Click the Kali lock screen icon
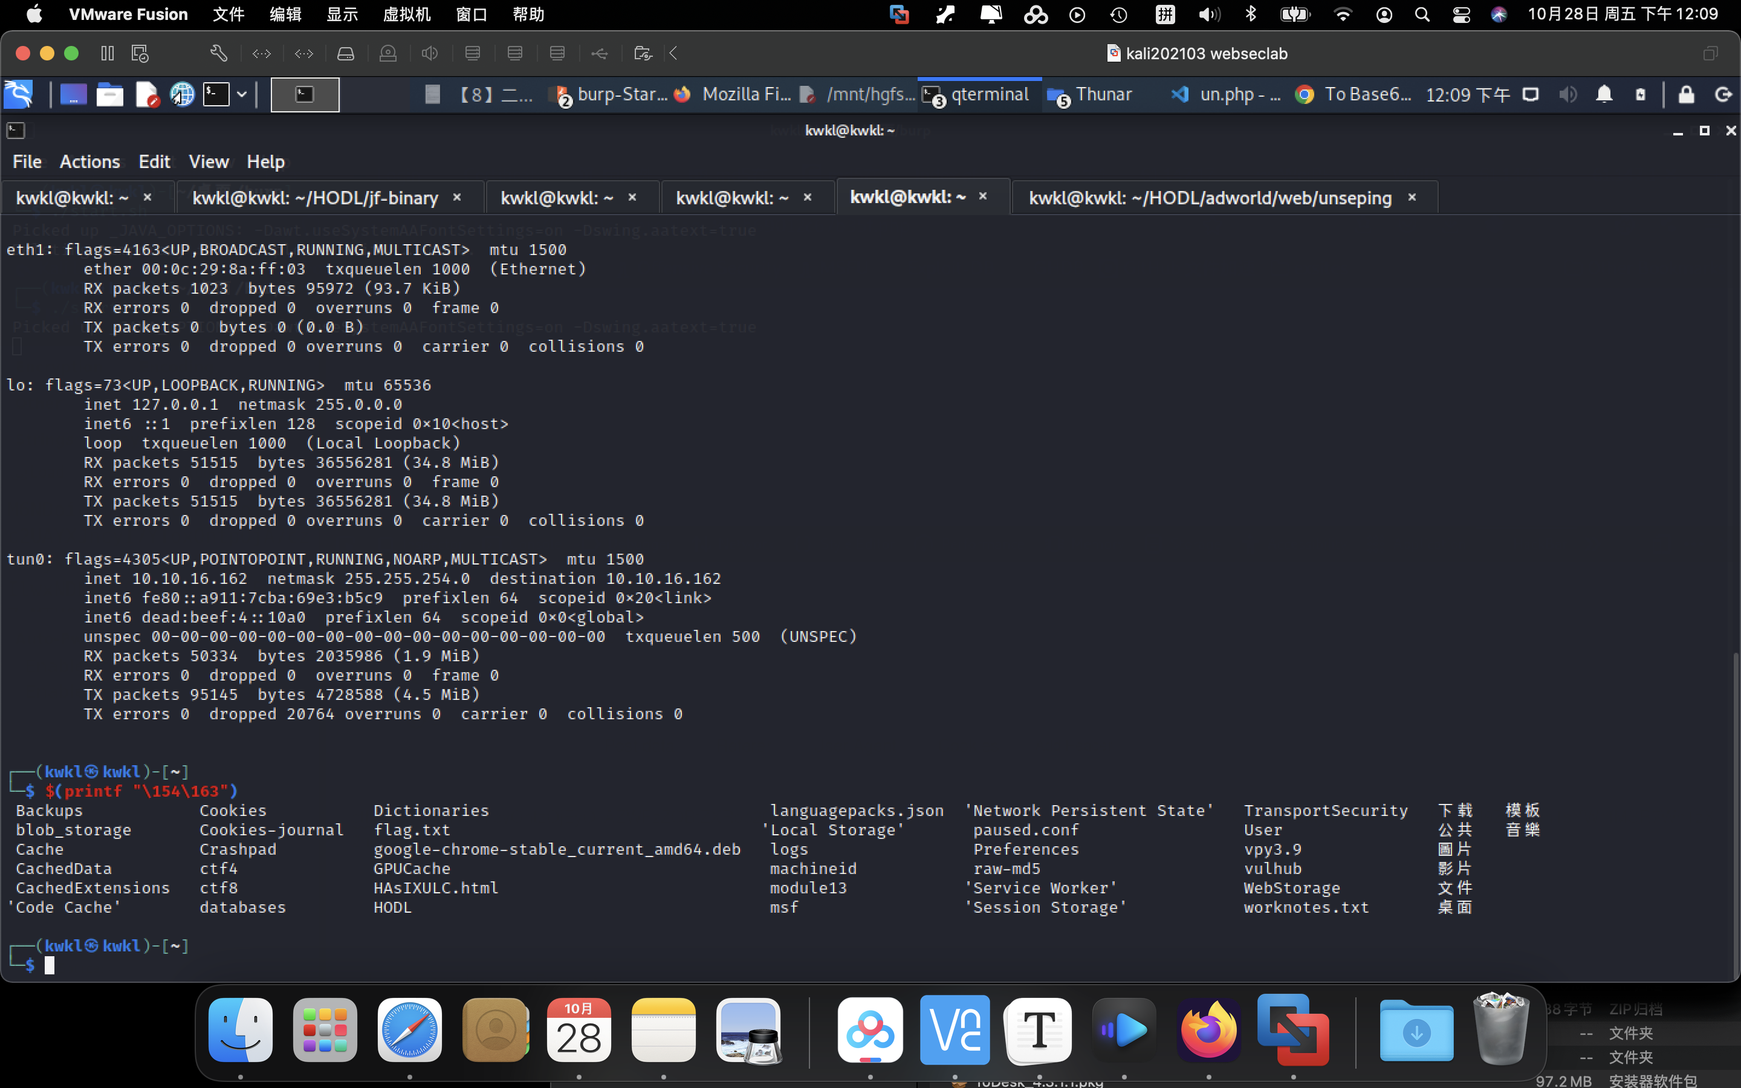The height and width of the screenshot is (1088, 1741). pyautogui.click(x=1685, y=94)
